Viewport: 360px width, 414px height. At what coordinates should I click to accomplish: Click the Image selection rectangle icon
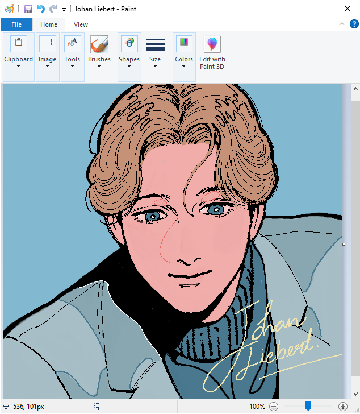click(x=48, y=43)
